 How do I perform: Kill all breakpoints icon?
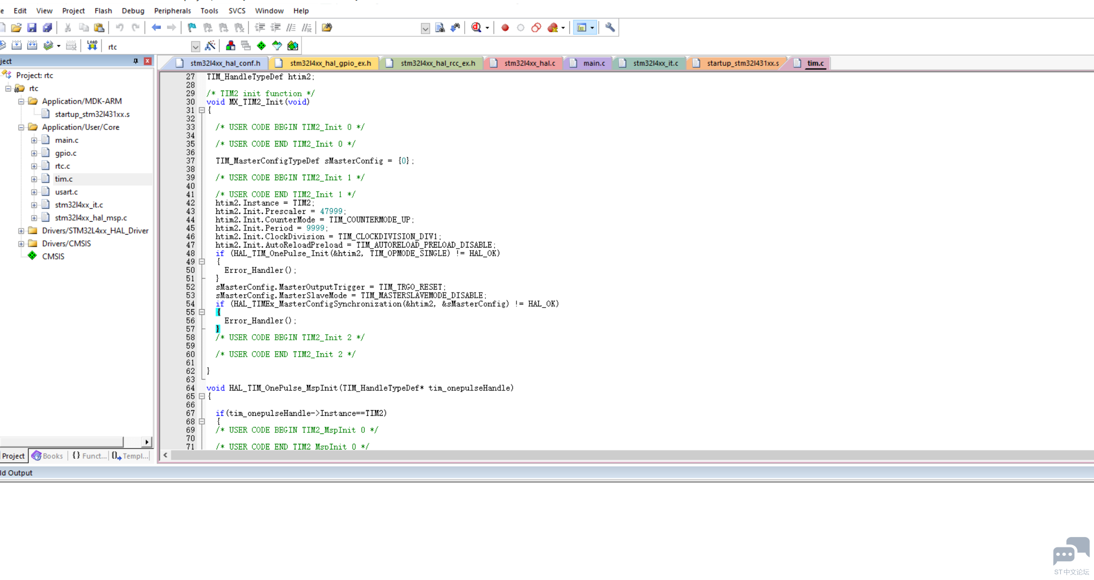(553, 27)
